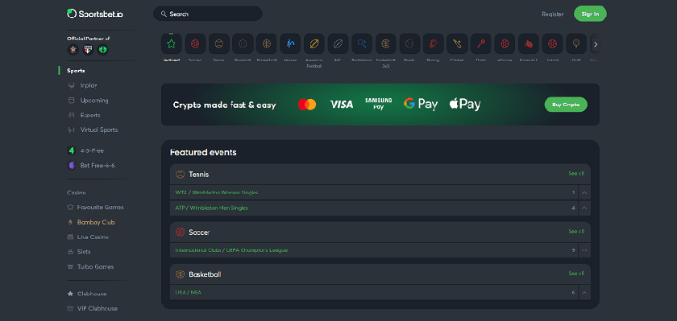This screenshot has width=677, height=321.
Task: Open the Golf category icon
Action: (576, 43)
